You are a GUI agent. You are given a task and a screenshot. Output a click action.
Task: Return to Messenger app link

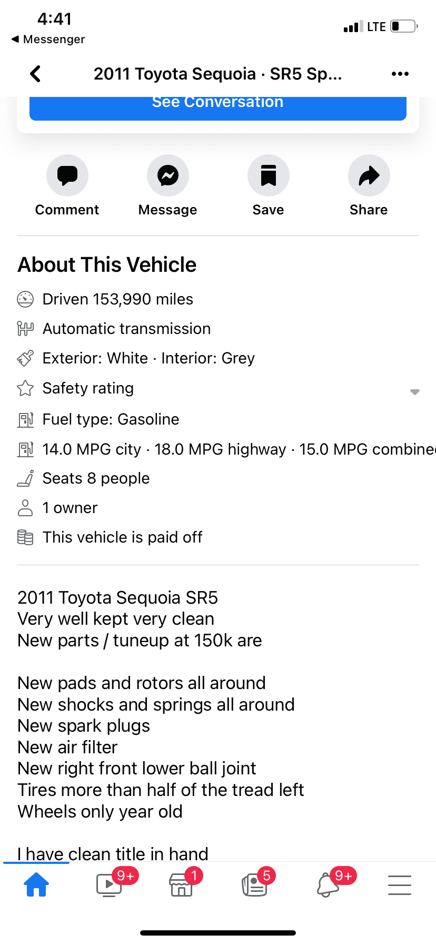[48, 40]
